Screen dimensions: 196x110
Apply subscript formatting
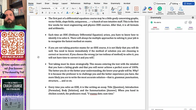pyautogui.click(x=58, y=13)
